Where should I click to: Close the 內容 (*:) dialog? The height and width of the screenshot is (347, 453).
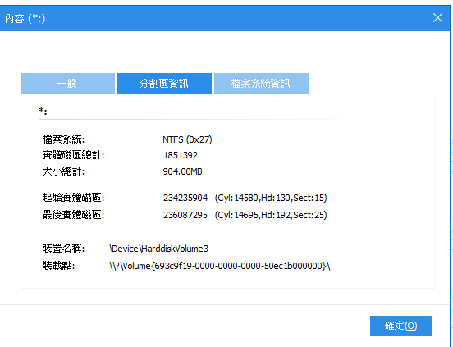pos(437,18)
